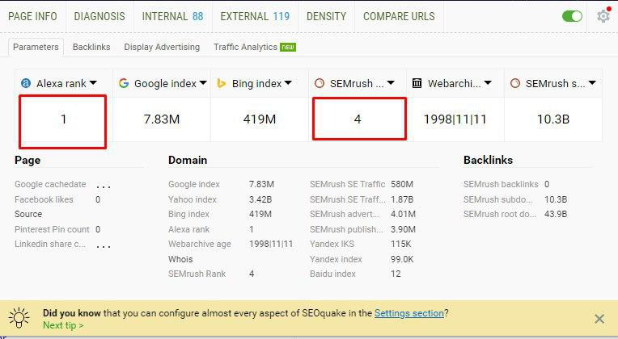
Task: Expand the Bing index dropdown arrow
Action: point(288,83)
